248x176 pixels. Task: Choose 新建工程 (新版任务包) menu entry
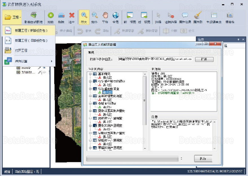point(29,30)
